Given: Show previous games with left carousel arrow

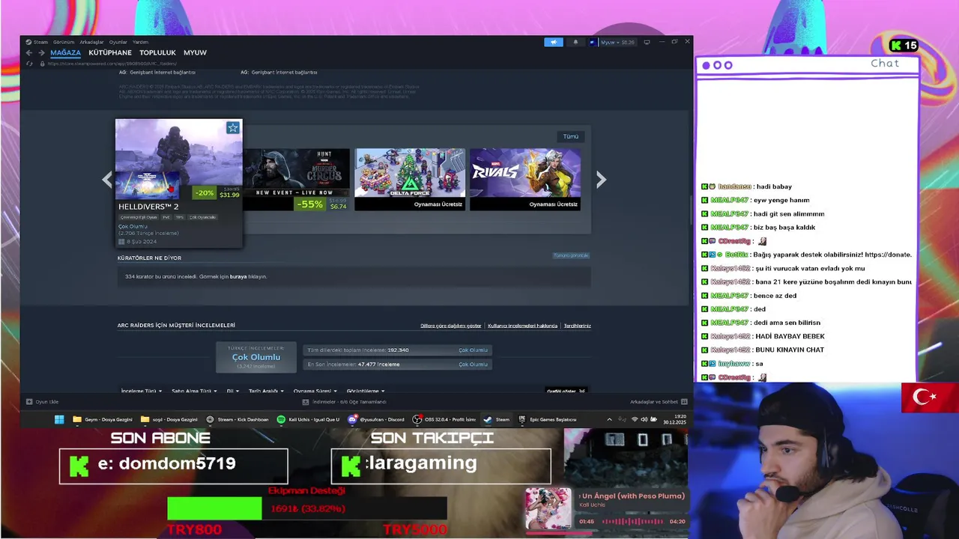Looking at the screenshot, I should (x=107, y=180).
